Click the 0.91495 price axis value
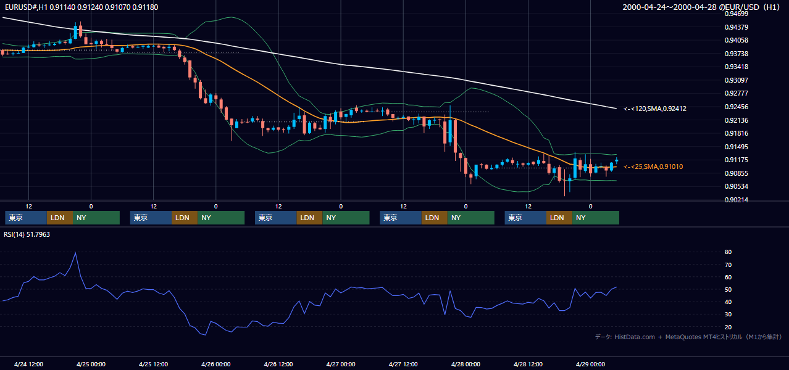Viewport: 789px width, 370px height. [x=735, y=147]
